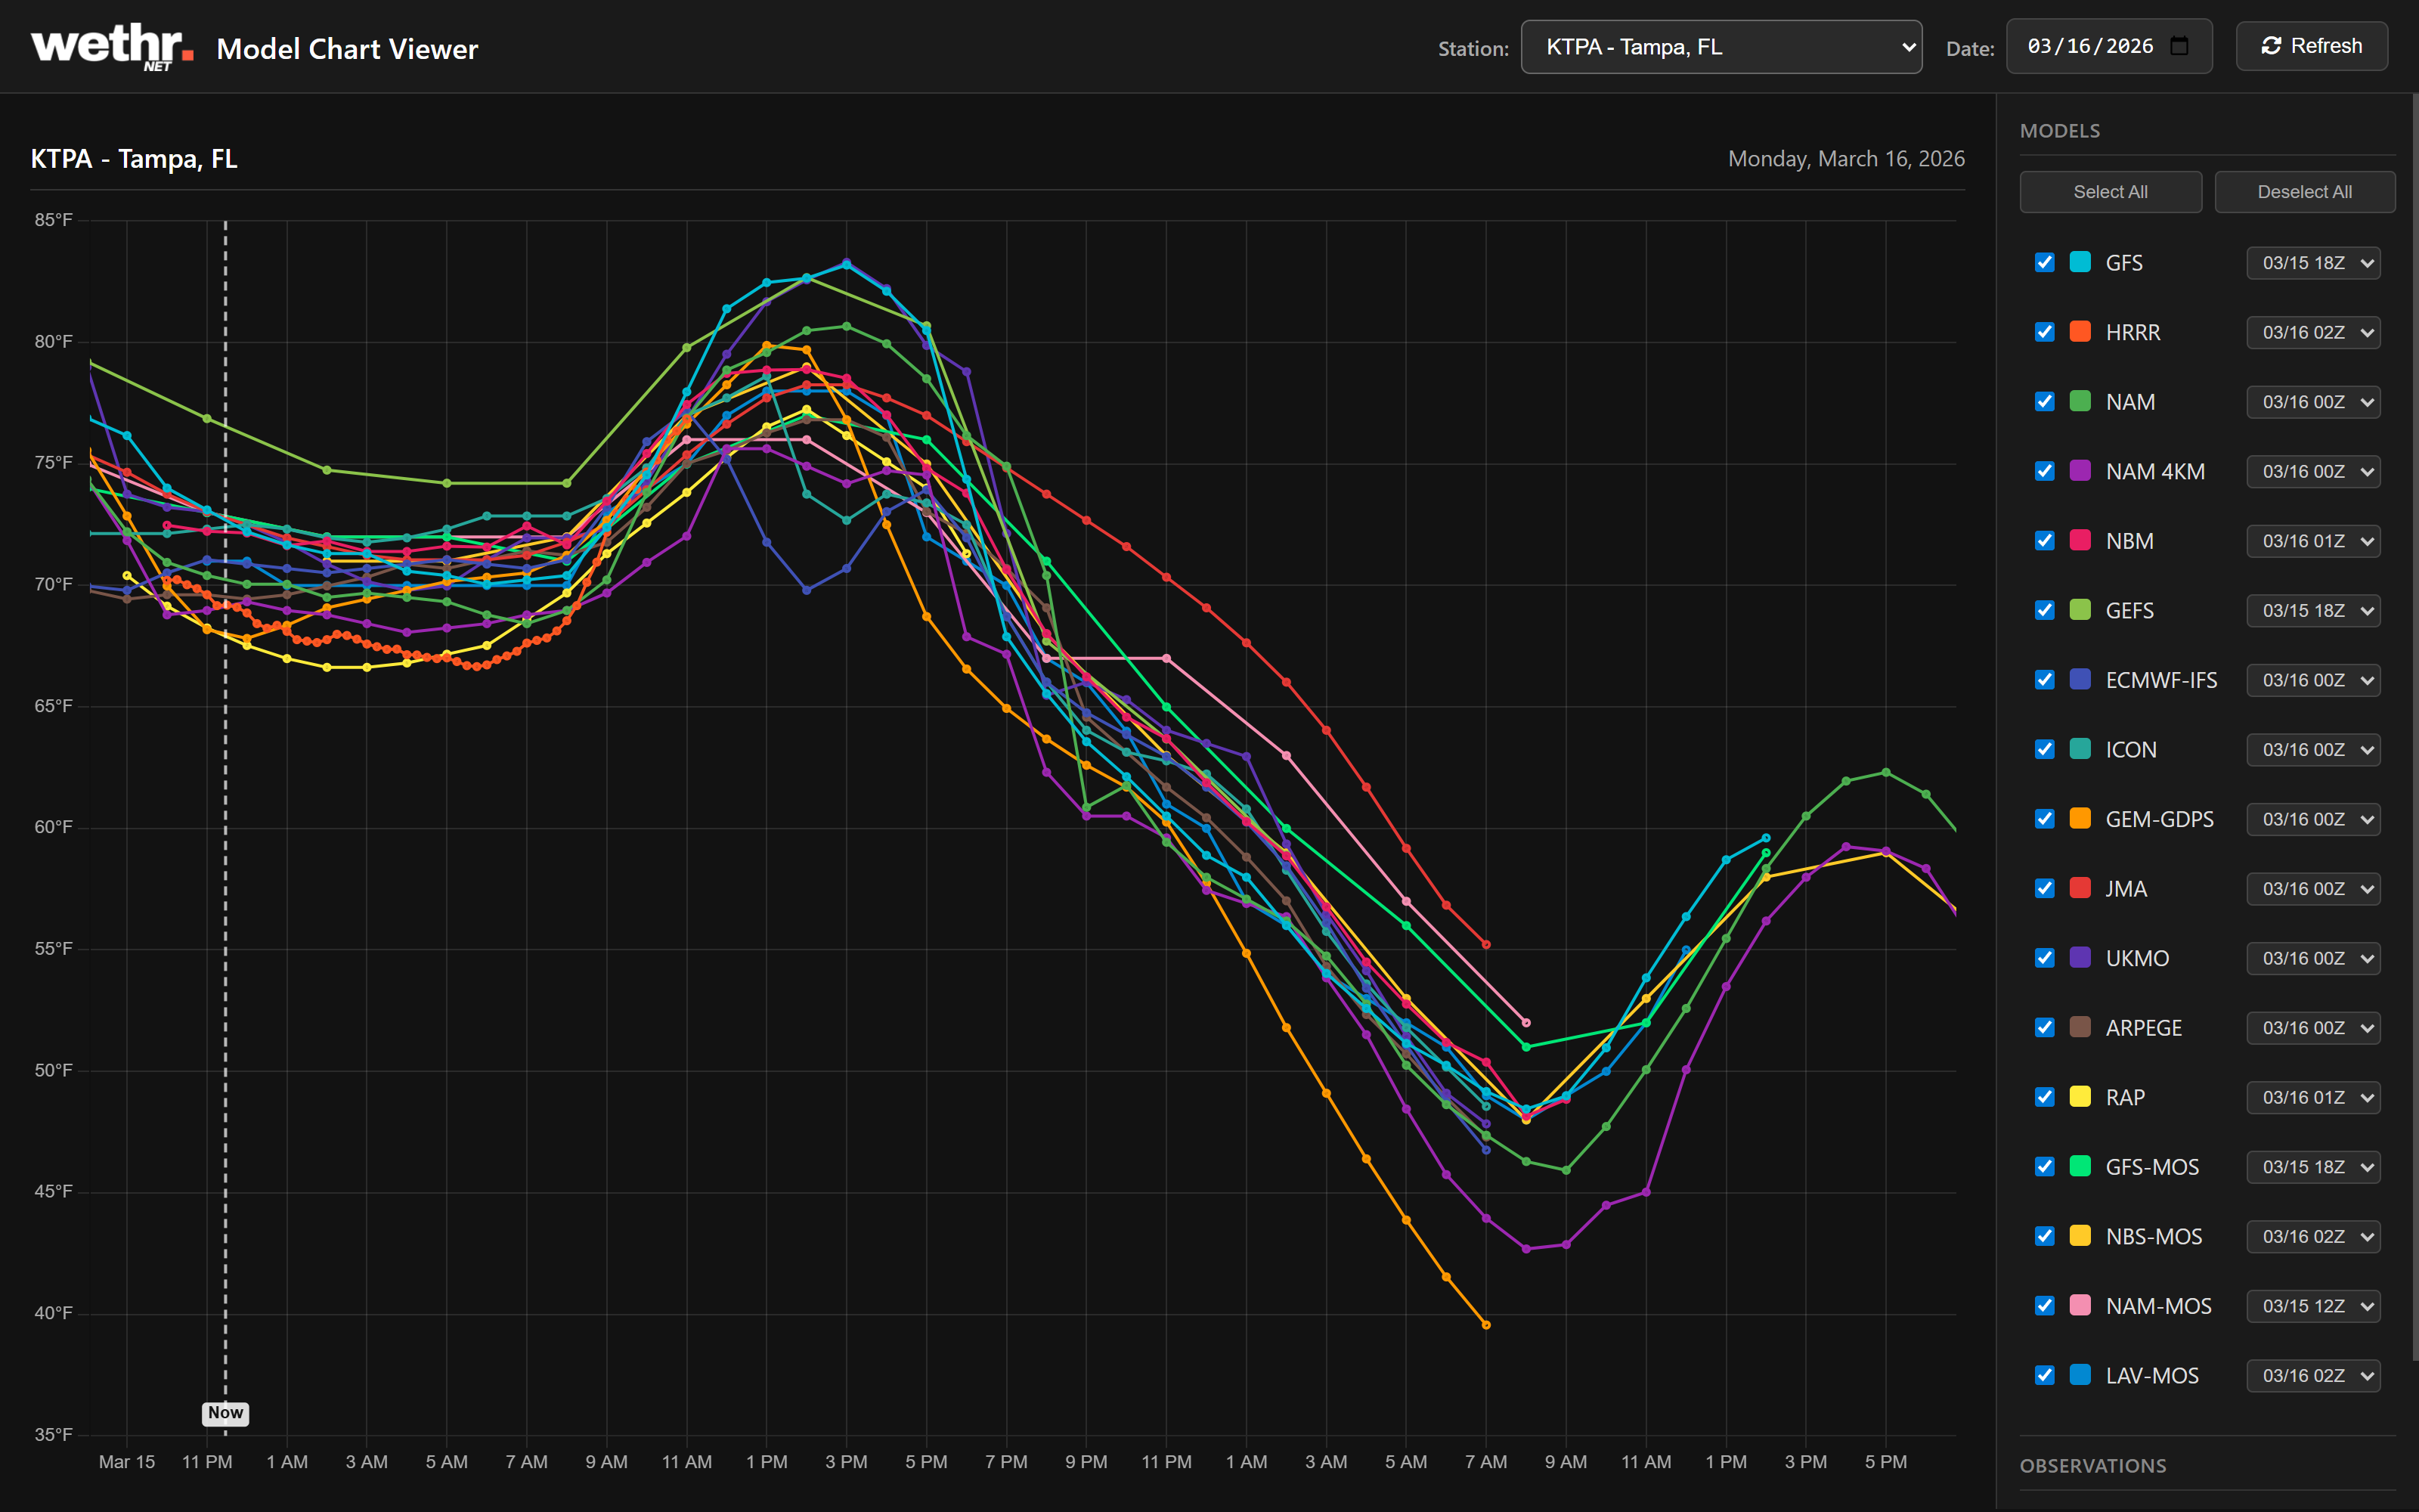This screenshot has width=2419, height=1512.
Task: Expand the GEFS run time dropdown
Action: (x=2312, y=610)
